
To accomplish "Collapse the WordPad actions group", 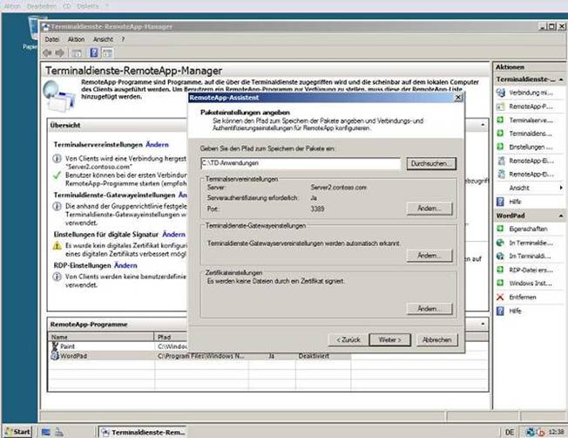I will pyautogui.click(x=561, y=216).
